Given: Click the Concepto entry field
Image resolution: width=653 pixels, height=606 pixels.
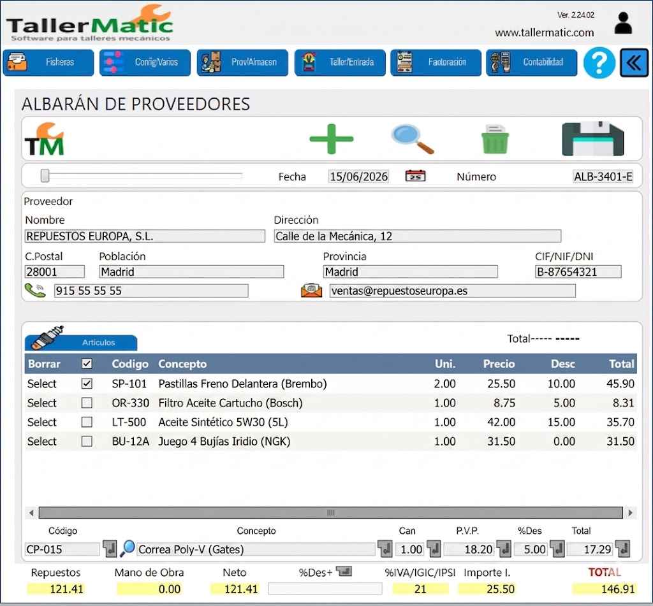Looking at the screenshot, I should (x=256, y=549).
